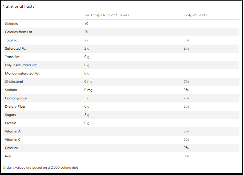The image size is (244, 175).
Task: Select the Sugars row label
Action: coord(10,115)
